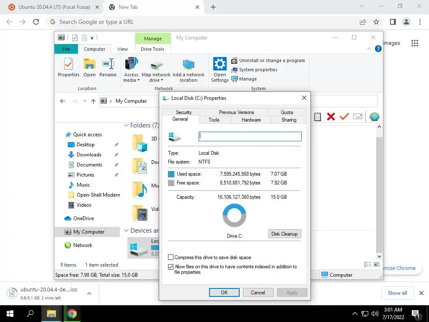Switch to the Hardware tab

(x=251, y=119)
